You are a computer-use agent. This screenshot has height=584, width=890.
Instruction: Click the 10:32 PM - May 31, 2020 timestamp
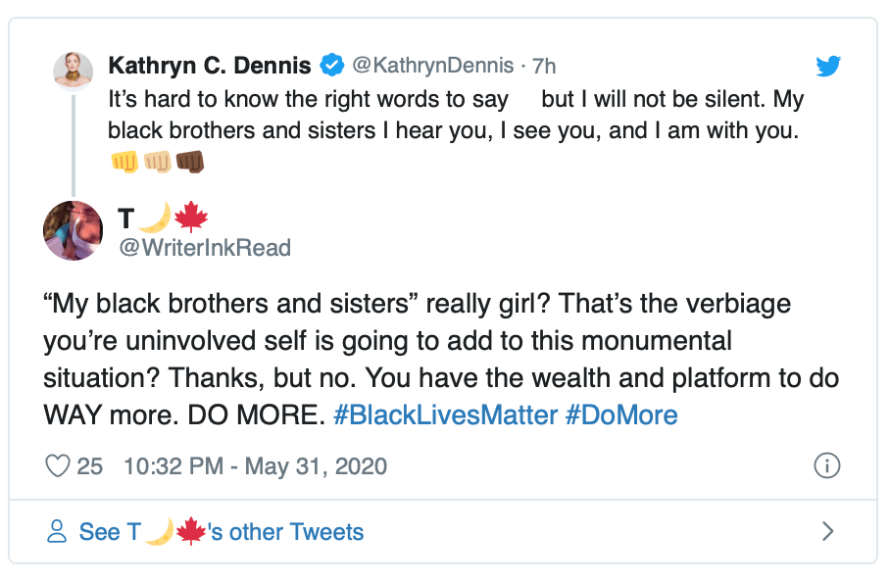[x=255, y=466]
